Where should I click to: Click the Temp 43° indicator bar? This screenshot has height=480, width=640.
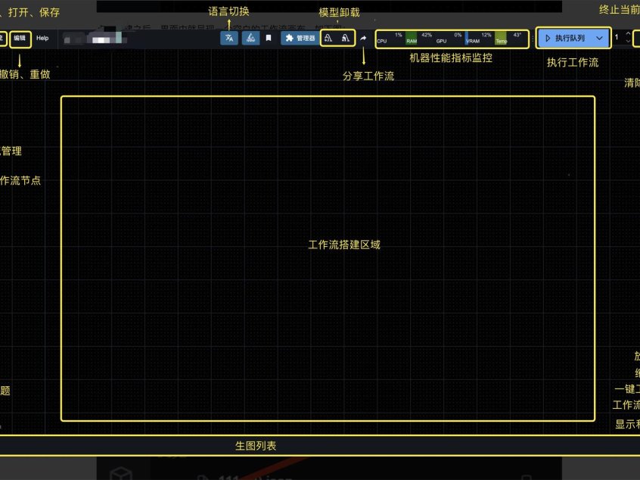(x=508, y=39)
